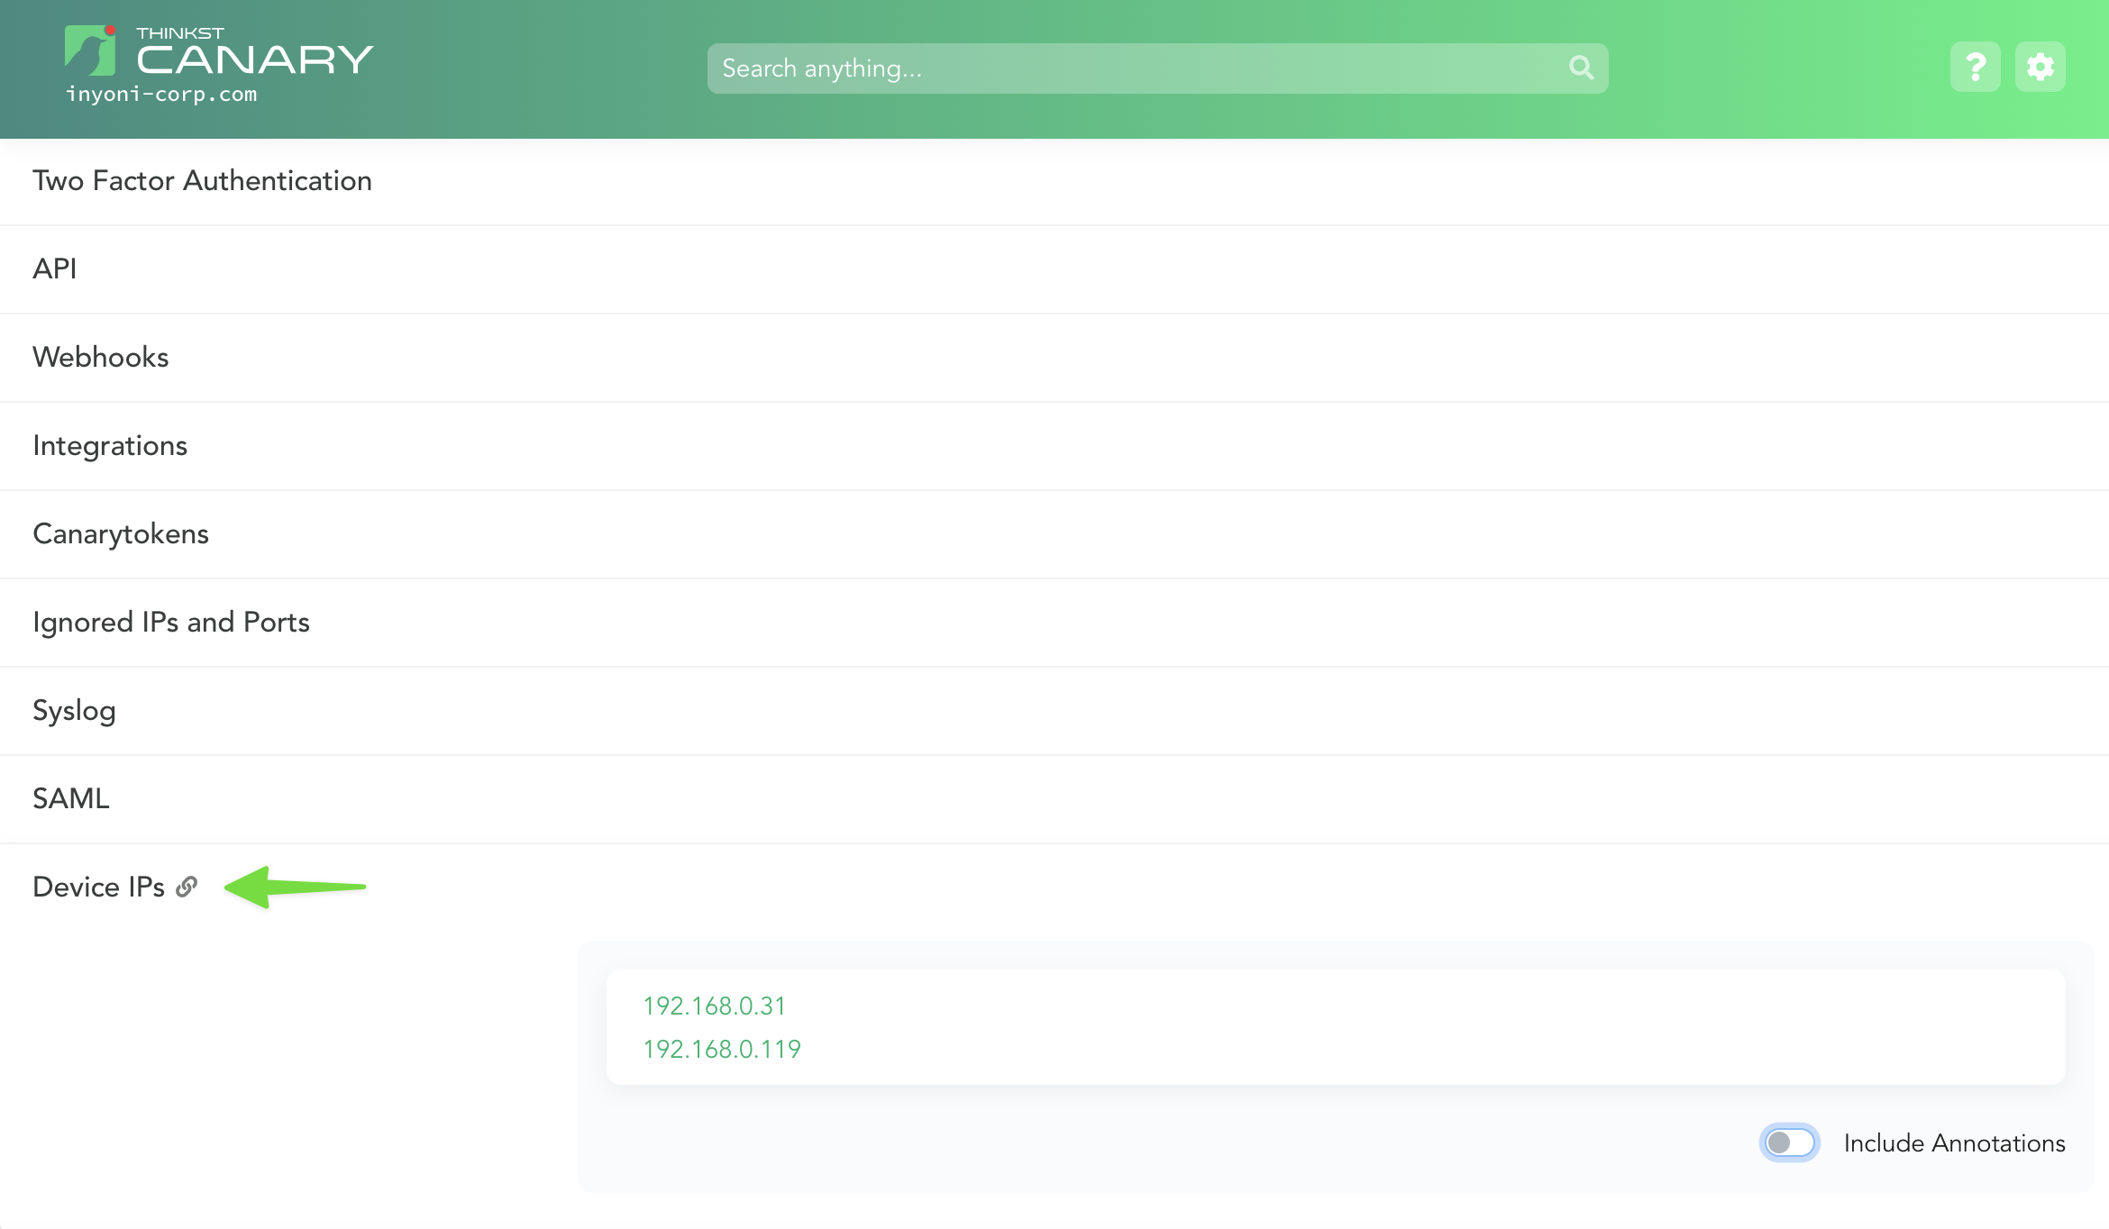Open the SAML configuration section
The height and width of the screenshot is (1229, 2109).
pyautogui.click(x=71, y=798)
